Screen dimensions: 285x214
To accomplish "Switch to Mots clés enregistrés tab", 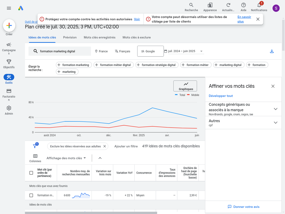I will click(x=100, y=37).
